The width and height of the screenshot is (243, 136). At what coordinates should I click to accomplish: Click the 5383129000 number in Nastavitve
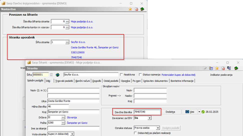pos(78,53)
